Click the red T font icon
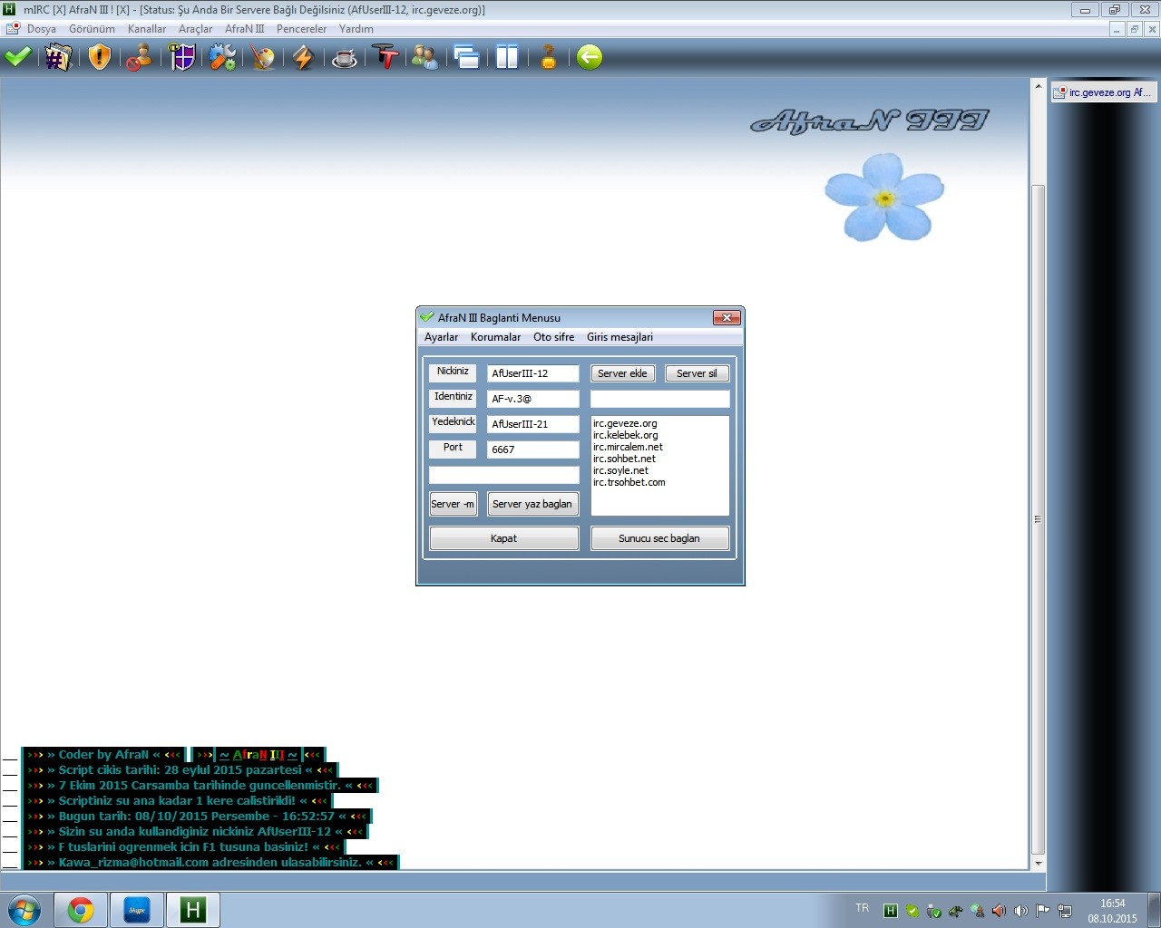Viewport: 1161px width, 928px height. click(x=385, y=58)
